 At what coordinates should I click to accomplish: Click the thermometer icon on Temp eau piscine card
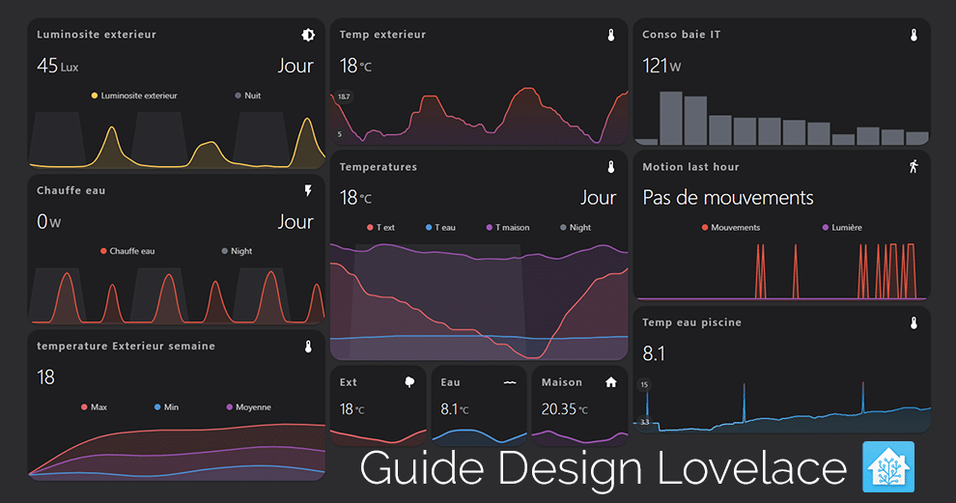pyautogui.click(x=914, y=322)
